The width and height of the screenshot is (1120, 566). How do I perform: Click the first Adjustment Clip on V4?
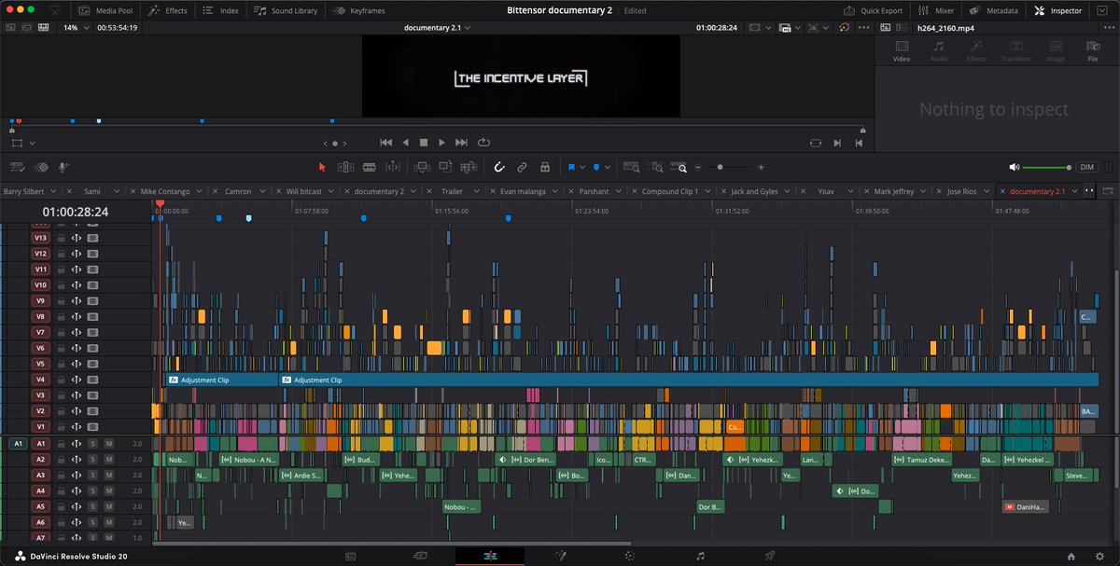click(x=222, y=380)
